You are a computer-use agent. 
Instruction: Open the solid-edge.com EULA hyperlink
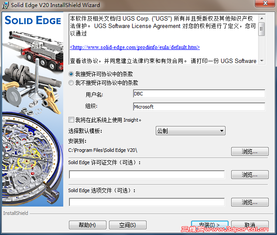135,47
